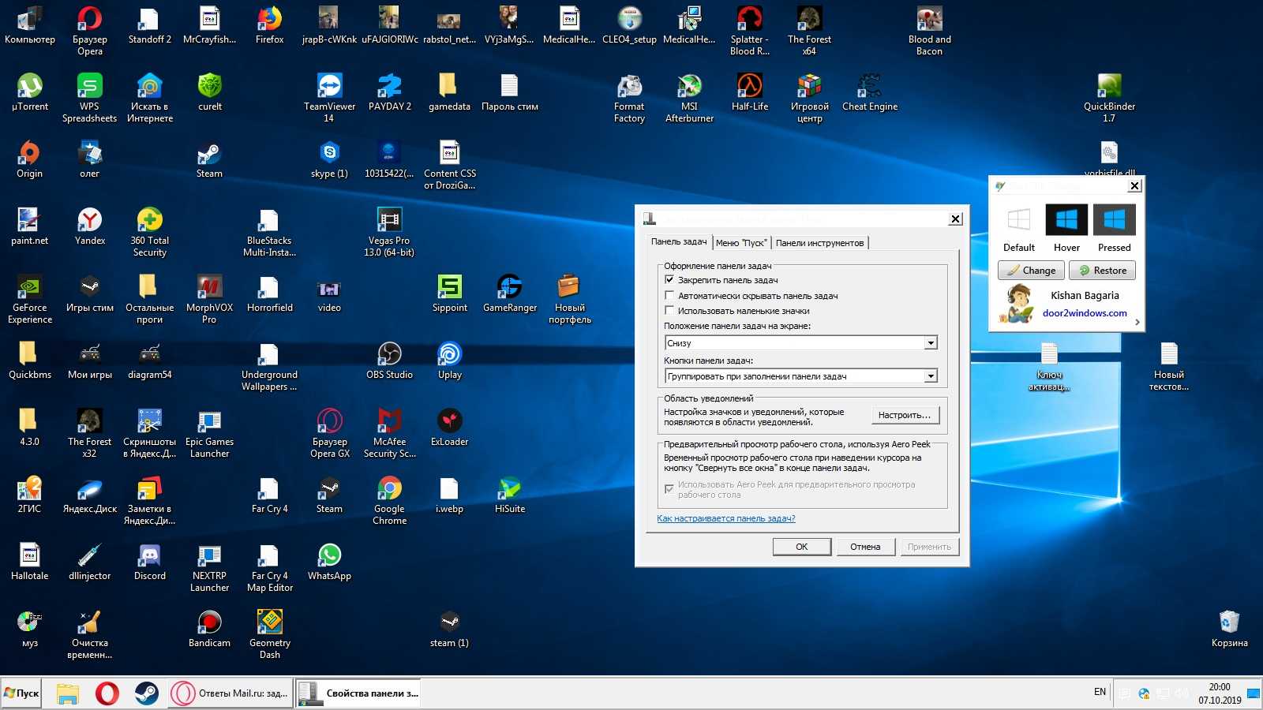
Task: Expand the small arrow in the start button changer
Action: [x=1137, y=322]
